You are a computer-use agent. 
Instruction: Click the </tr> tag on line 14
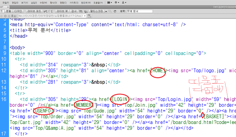(21, 88)
